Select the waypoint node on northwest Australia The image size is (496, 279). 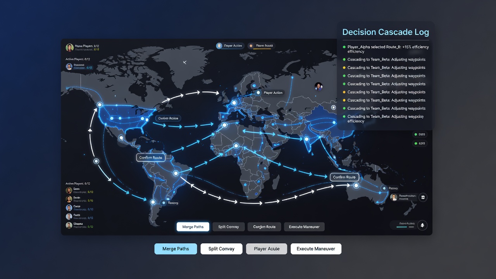[x=356, y=186]
